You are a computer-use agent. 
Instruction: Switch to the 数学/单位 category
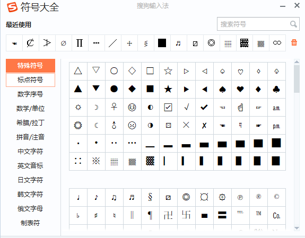(30, 108)
